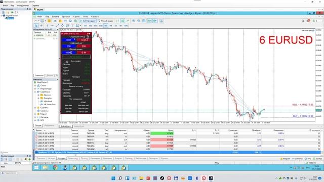This screenshot has width=324, height=182.
Task: Switch chart timeframe to MN
Action: [126, 26]
